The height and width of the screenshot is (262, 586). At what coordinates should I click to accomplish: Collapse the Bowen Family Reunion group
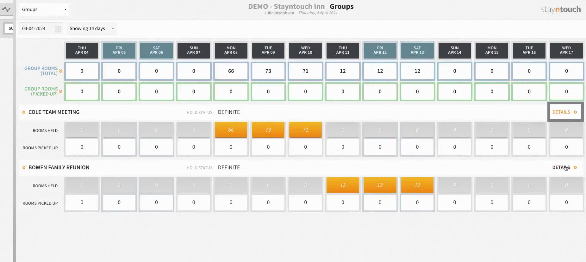[24, 168]
